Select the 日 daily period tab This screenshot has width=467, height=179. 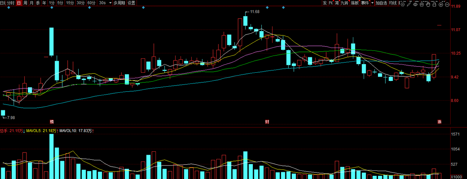19,3
